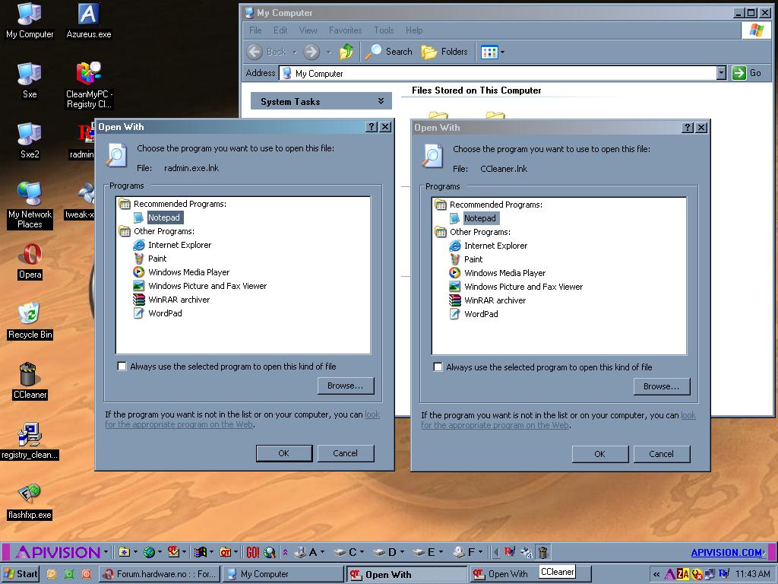Click the Folders button in My Computer toolbar
The height and width of the screenshot is (584, 778).
click(444, 52)
